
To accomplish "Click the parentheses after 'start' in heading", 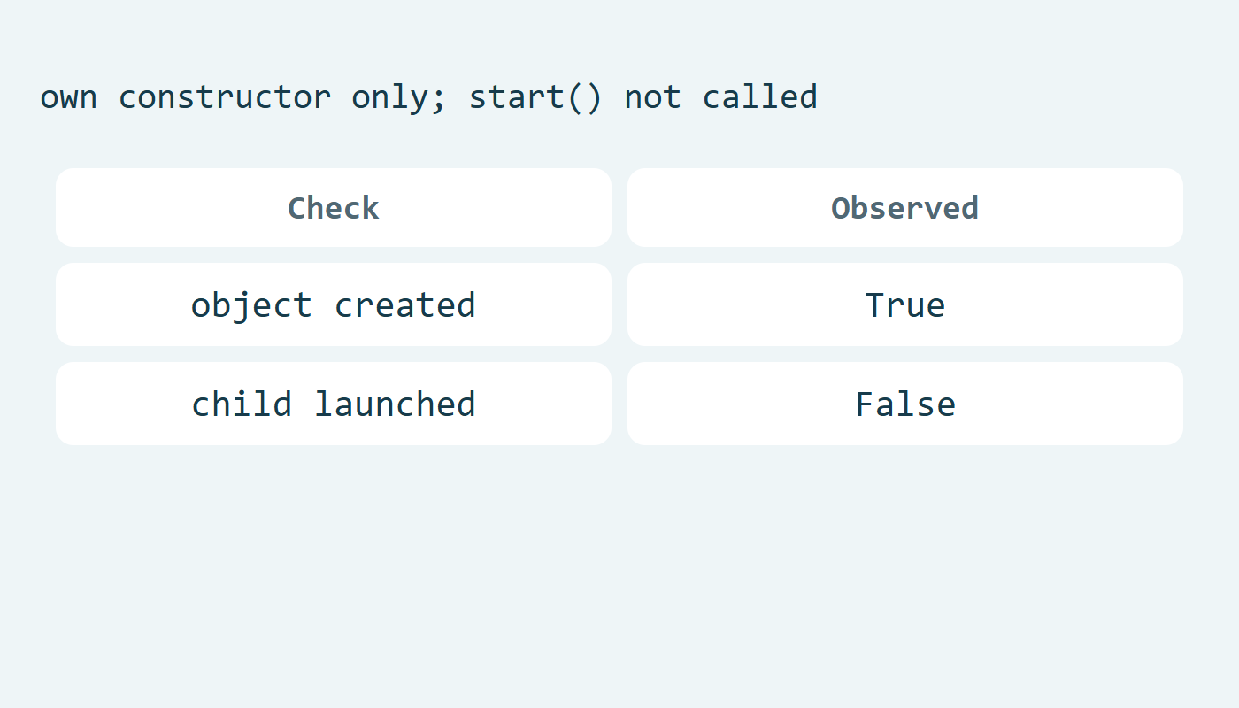I will (585, 97).
